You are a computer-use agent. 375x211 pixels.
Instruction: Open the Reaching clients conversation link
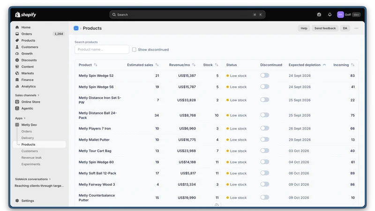[39, 186]
